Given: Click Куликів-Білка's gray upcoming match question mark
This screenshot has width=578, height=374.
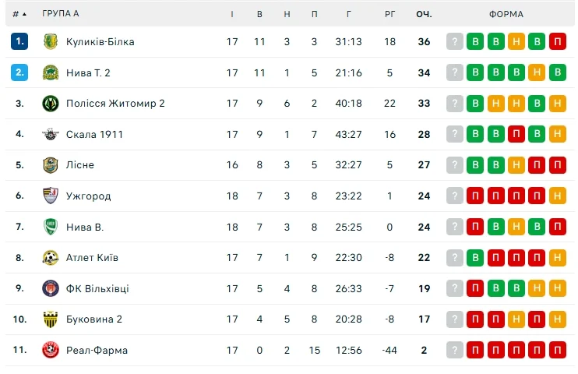Looking at the screenshot, I should (x=455, y=42).
